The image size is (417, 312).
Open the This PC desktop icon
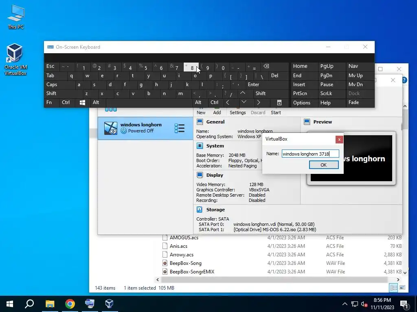pos(16,17)
